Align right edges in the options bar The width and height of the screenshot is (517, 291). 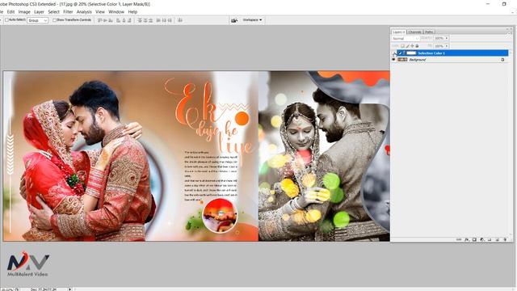pos(129,20)
